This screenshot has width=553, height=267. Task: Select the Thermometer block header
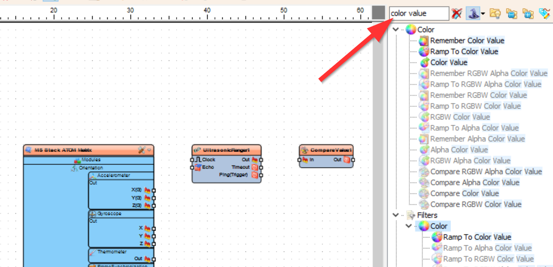[121, 252]
